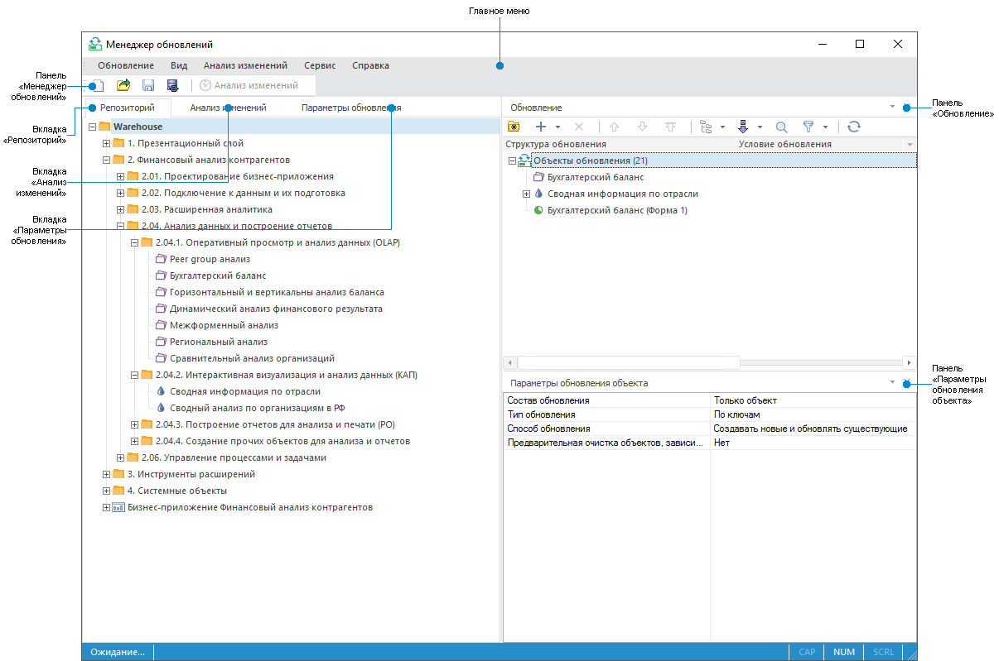Expand Сводная информация по отрасли in update structure
The height and width of the screenshot is (661, 999).
coord(526,194)
